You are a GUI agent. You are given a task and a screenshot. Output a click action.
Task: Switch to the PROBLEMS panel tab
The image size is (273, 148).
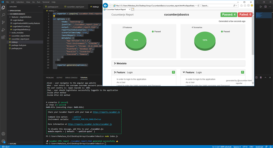[x=50, y=78]
